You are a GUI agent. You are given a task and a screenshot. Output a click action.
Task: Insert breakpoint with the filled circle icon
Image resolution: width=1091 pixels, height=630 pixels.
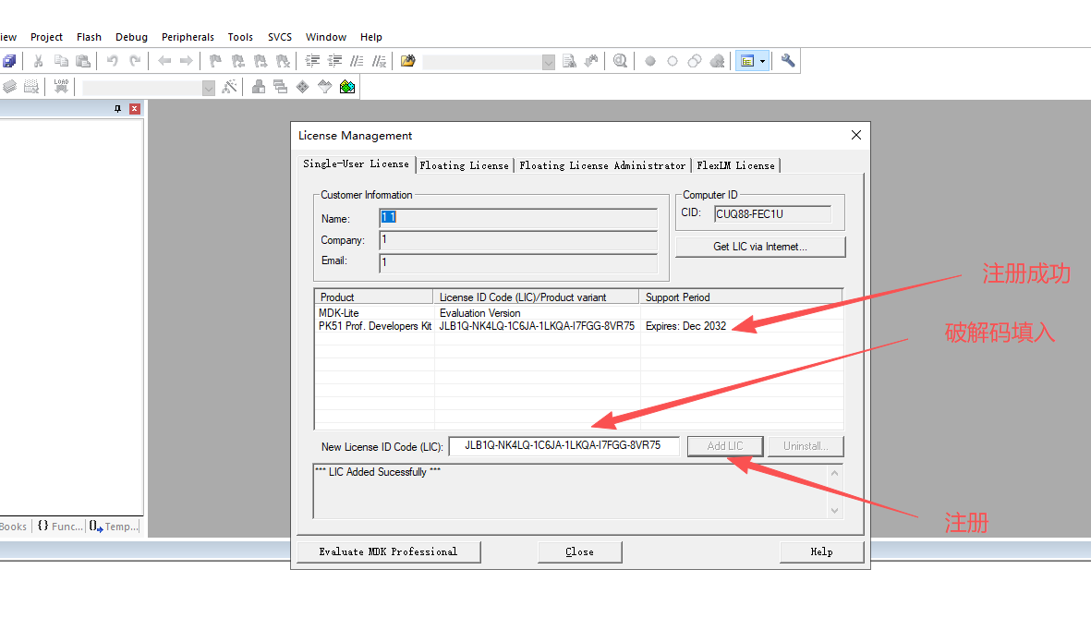click(x=649, y=61)
